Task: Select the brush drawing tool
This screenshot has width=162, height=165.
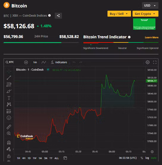Action: (x=9, y=91)
